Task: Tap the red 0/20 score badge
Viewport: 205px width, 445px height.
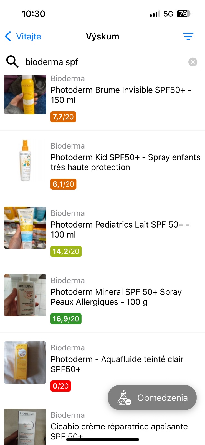Action: tap(60, 386)
